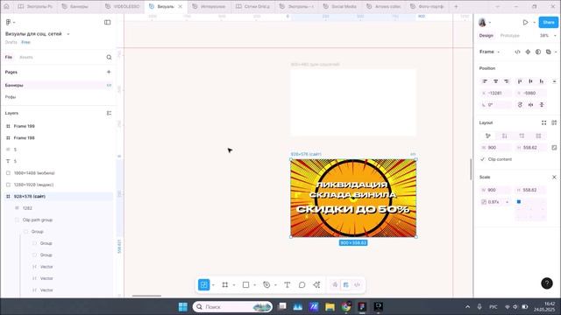Open Move tool options dropdown arrow
Viewport: 561px width, 315px height.
click(x=213, y=285)
